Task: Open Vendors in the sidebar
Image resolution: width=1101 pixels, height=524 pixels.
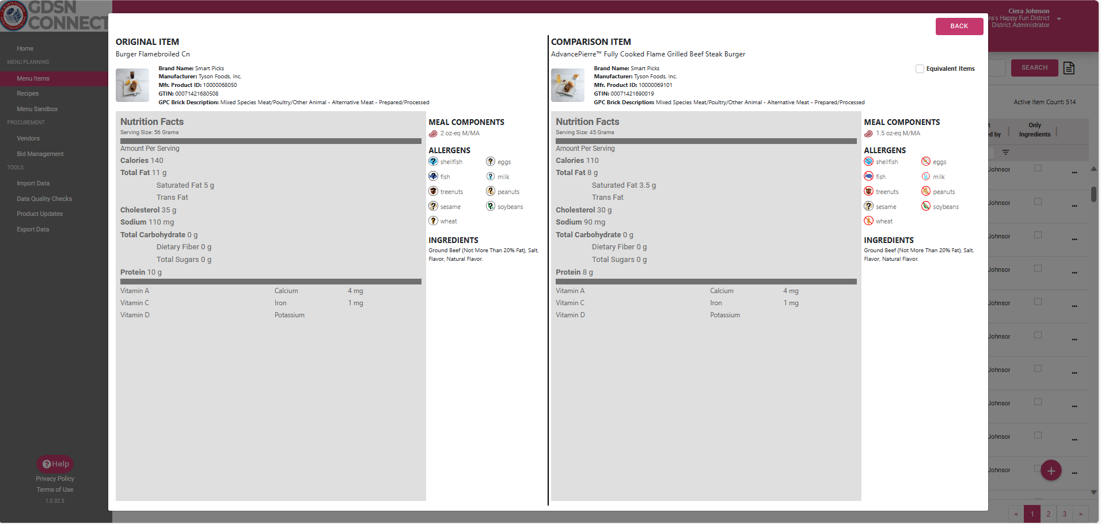Action: pyautogui.click(x=28, y=138)
